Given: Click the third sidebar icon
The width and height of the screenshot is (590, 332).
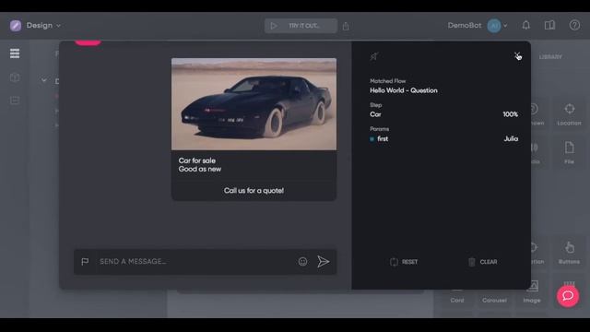Looking at the screenshot, I should [15, 101].
